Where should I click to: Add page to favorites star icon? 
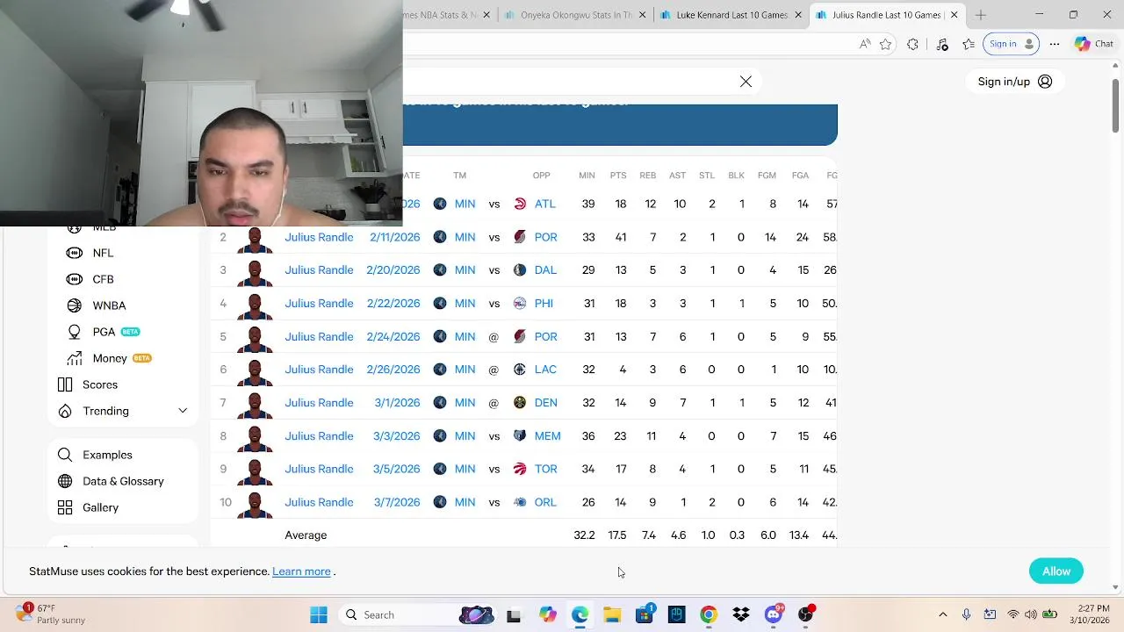pyautogui.click(x=886, y=44)
